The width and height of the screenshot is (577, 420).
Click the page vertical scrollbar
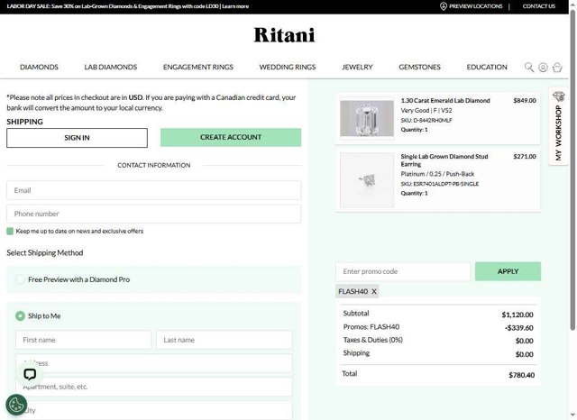pyautogui.click(x=572, y=169)
